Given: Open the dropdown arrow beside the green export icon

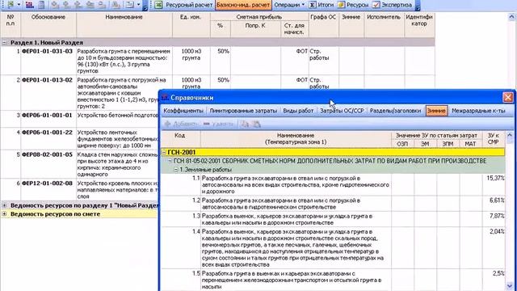Looking at the screenshot, I should point(19,5).
